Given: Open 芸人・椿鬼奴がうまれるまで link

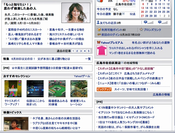Looking at the screenshot, I should point(25,34).
